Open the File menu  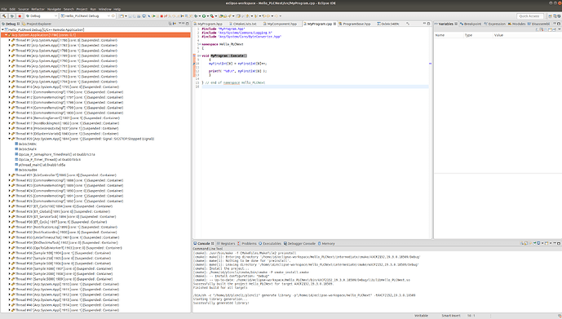[4, 9]
